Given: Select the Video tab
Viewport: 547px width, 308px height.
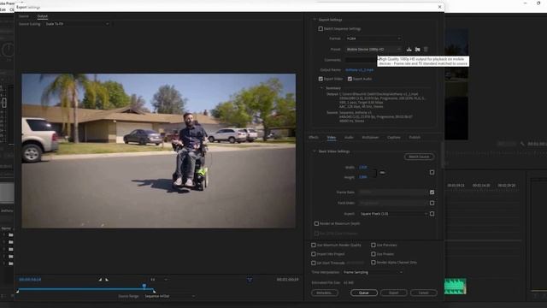Looking at the screenshot, I should [332, 137].
